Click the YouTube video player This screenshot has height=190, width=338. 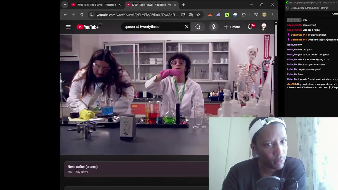(x=167, y=94)
